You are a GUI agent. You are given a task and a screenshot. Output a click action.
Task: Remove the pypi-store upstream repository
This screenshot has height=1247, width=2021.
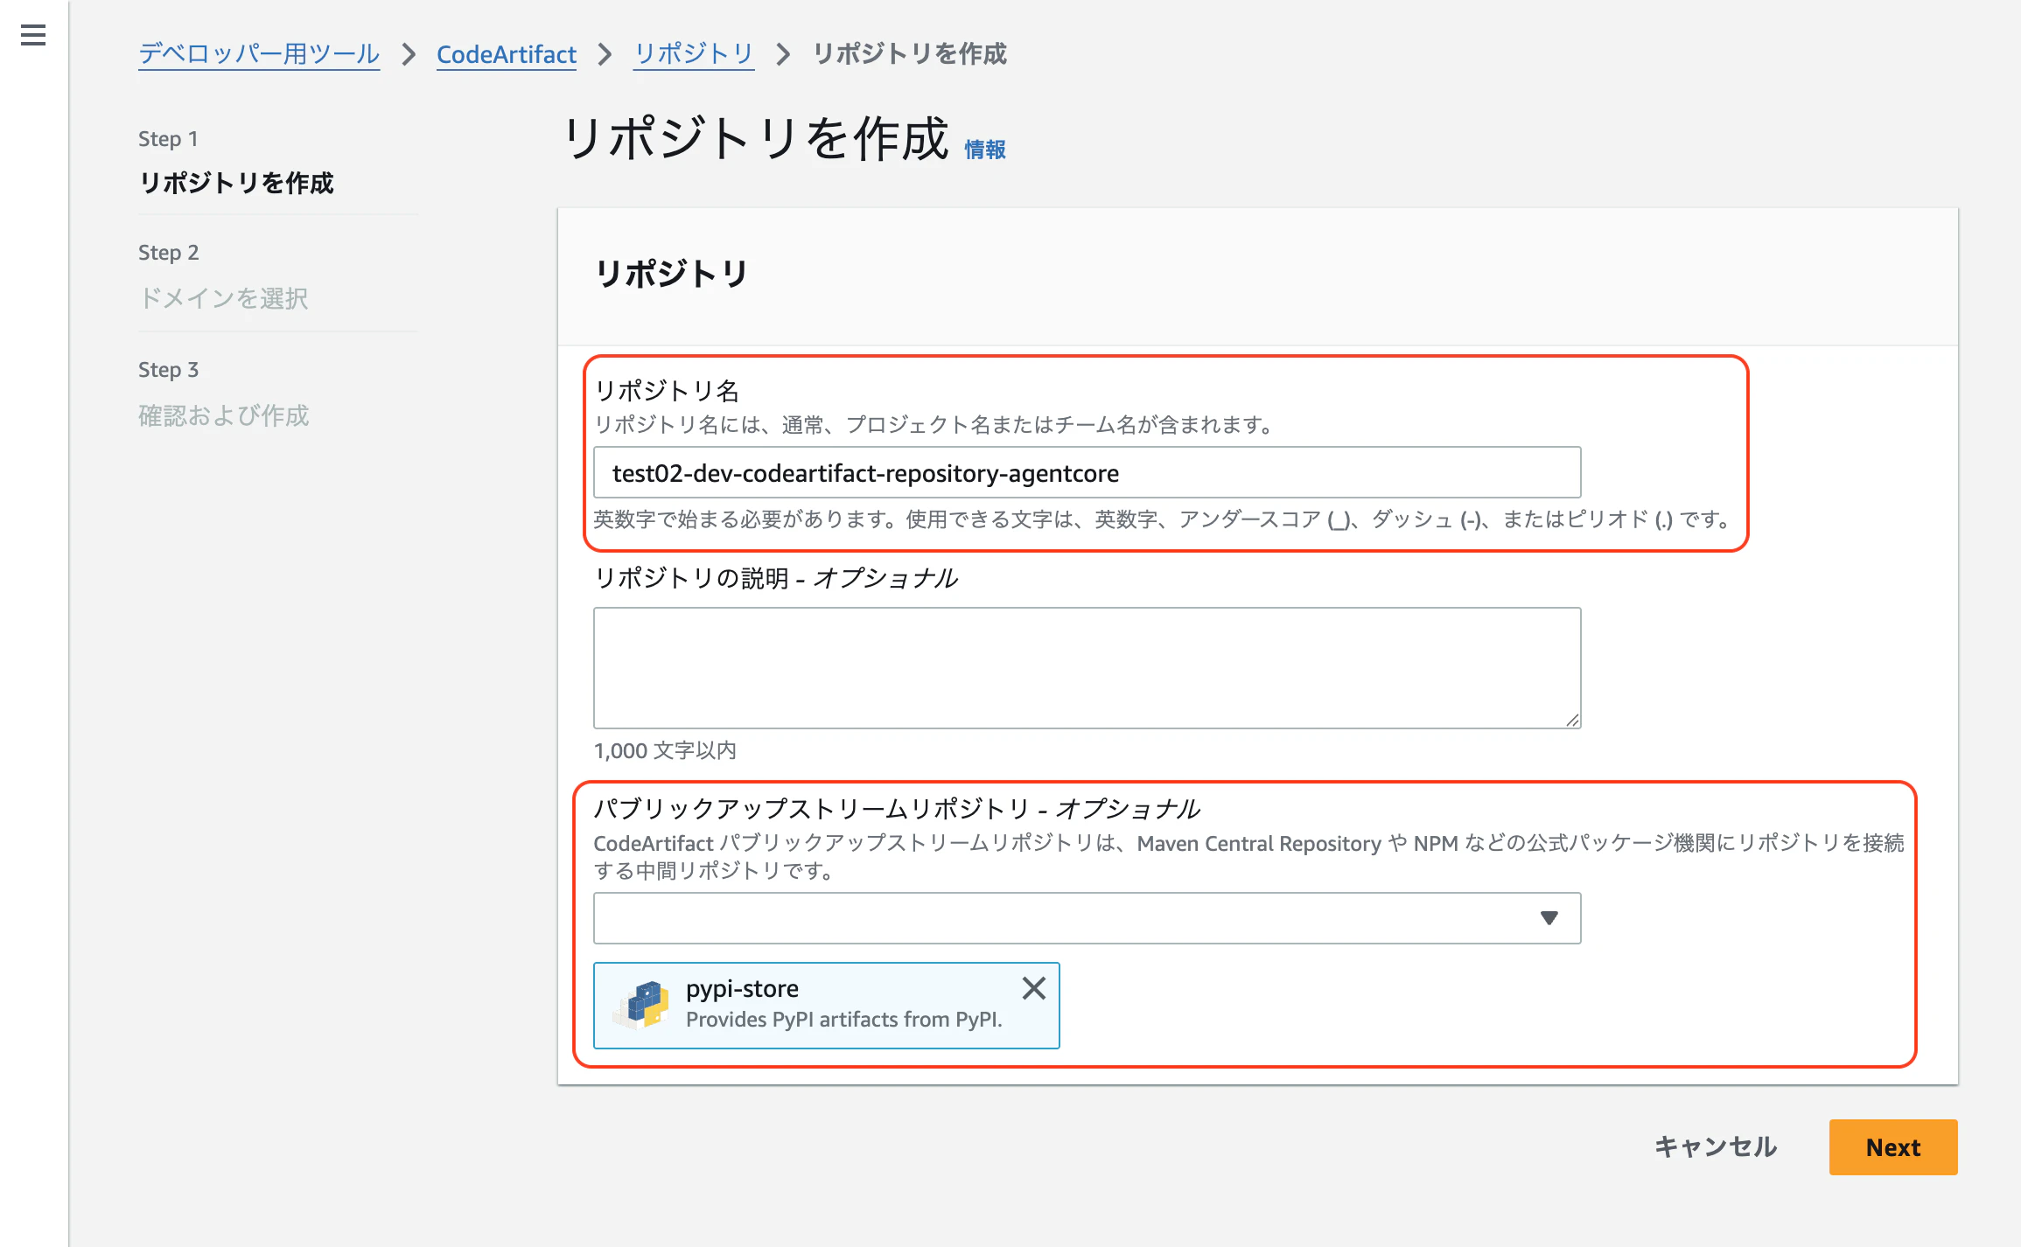click(1033, 988)
